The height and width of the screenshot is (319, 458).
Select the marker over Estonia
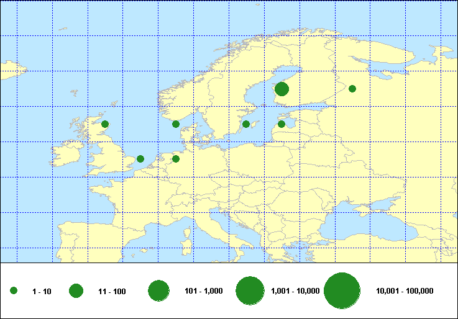(282, 124)
